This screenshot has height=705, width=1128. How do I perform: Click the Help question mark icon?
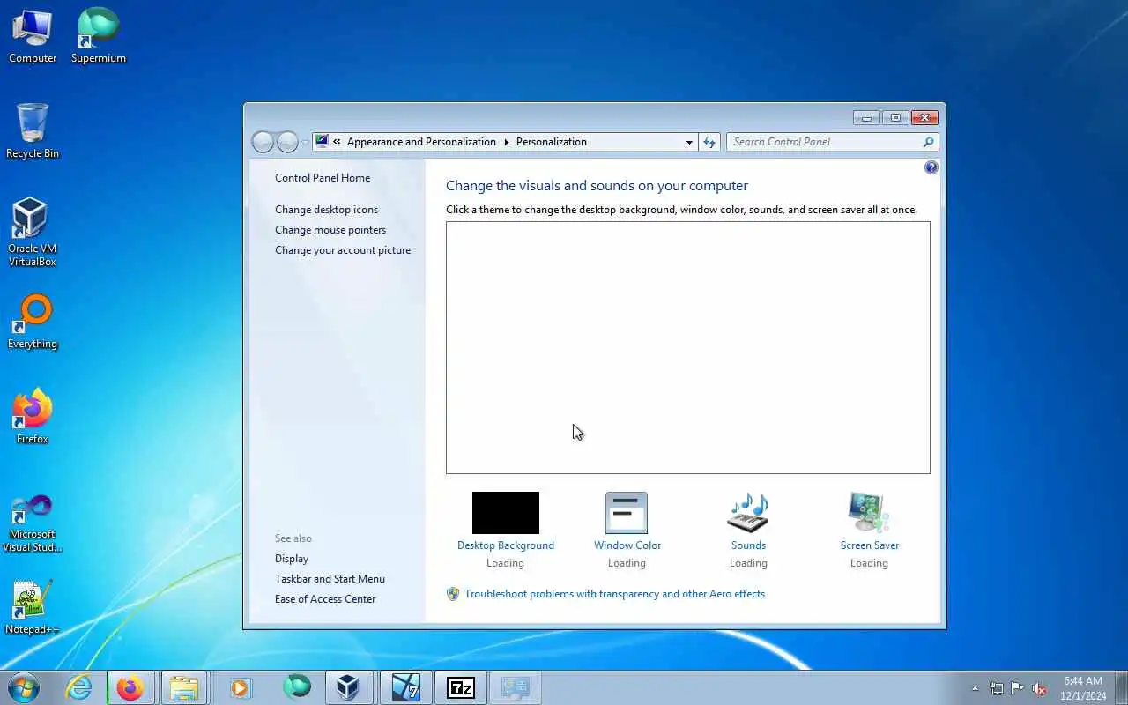(931, 167)
